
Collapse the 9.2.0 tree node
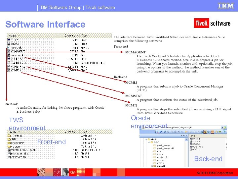[149, 143]
